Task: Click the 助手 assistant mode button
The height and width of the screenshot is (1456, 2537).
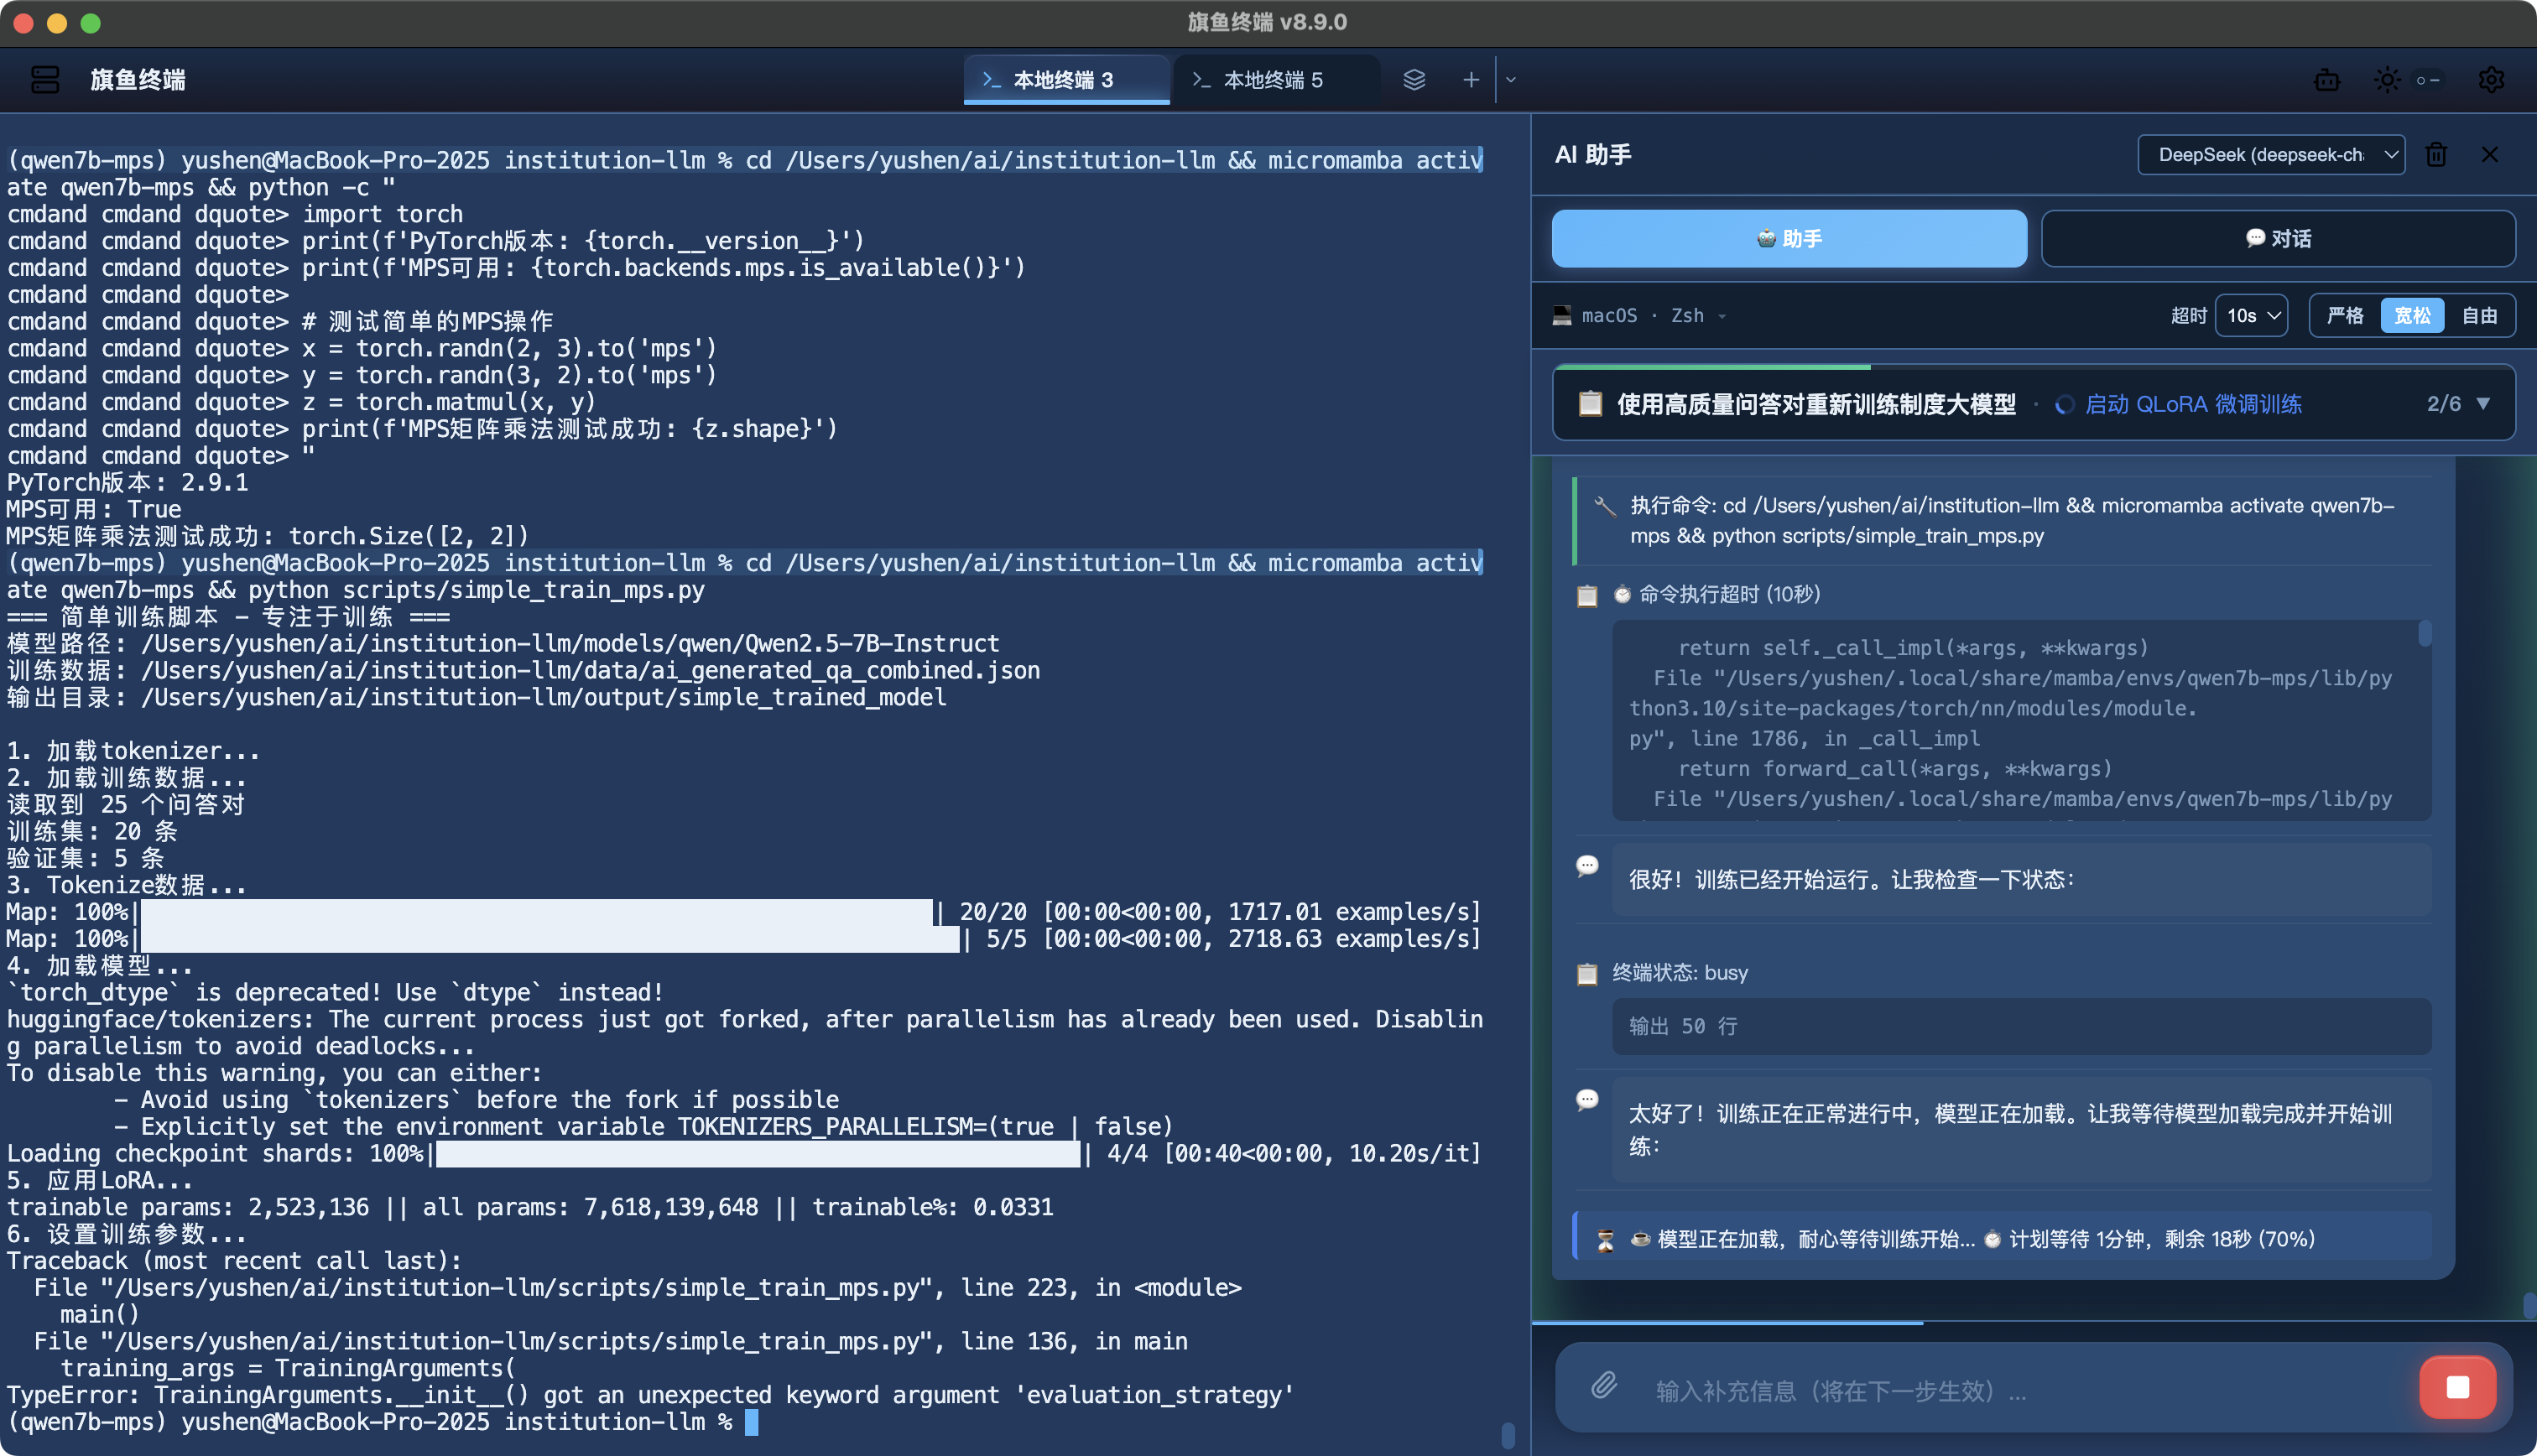Action: click(1788, 238)
